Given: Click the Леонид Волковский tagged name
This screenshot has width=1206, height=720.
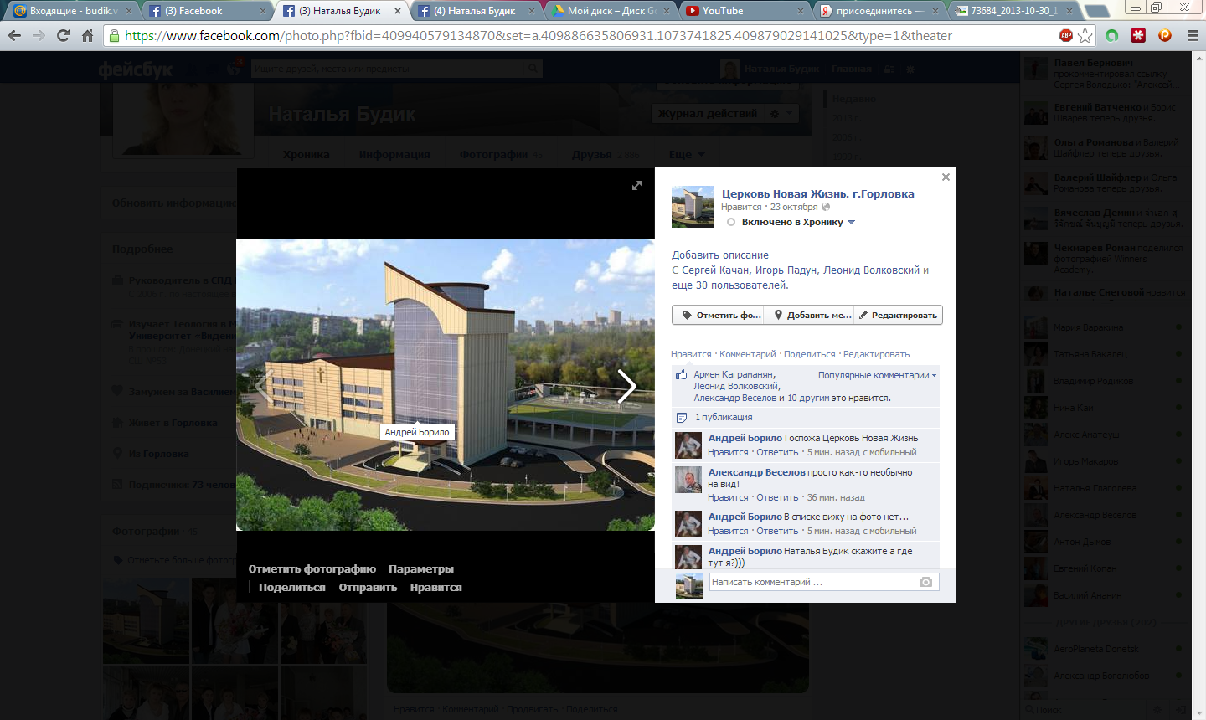Looking at the screenshot, I should (x=872, y=270).
